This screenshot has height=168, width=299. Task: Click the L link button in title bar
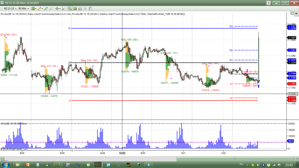(x=268, y=3)
